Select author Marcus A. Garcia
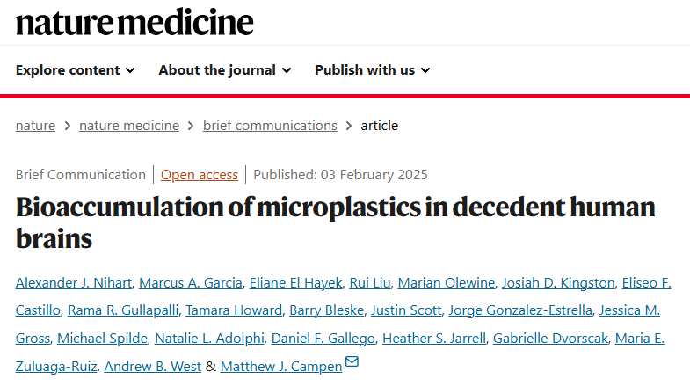Screen dimensions: 690x386 point(191,282)
